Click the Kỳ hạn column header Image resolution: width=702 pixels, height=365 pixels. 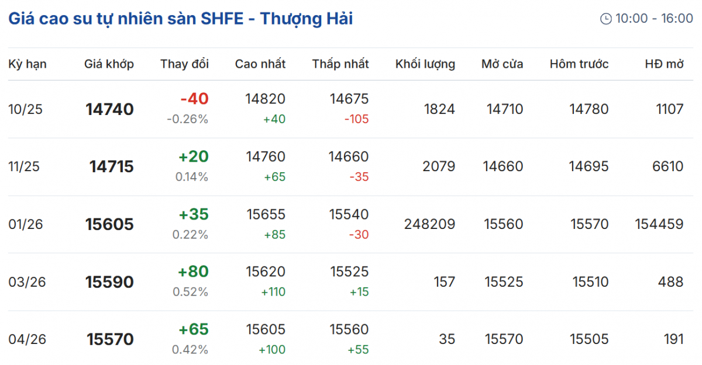click(x=27, y=64)
